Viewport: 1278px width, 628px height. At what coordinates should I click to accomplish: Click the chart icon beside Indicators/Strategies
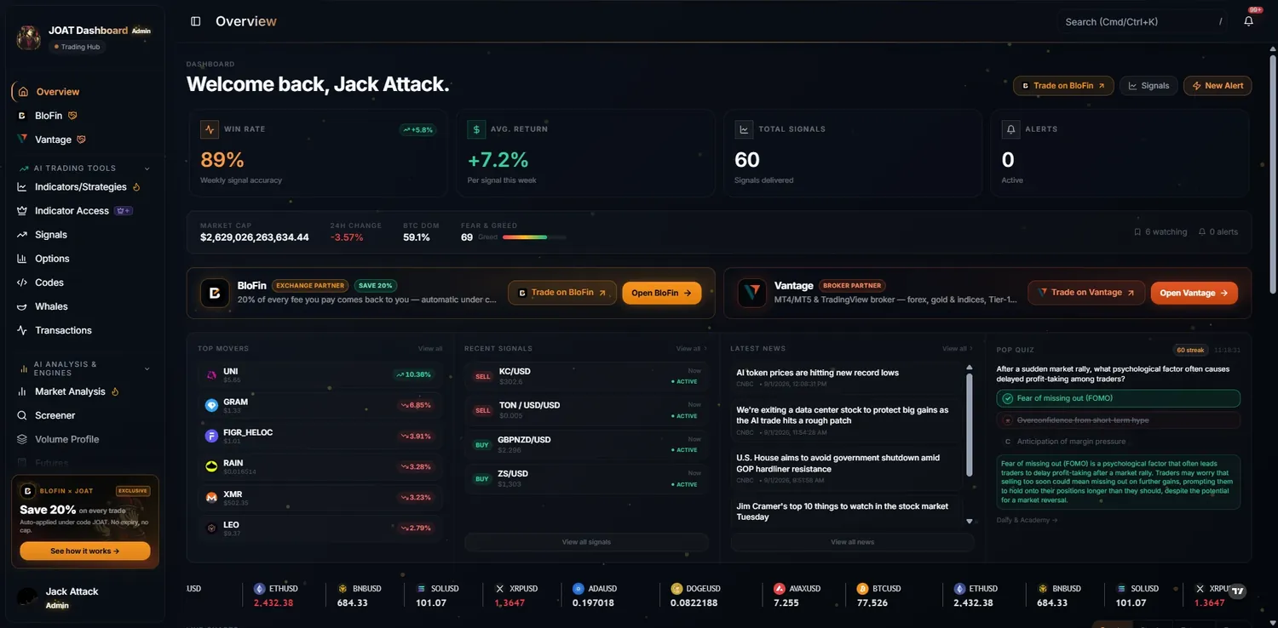[22, 187]
